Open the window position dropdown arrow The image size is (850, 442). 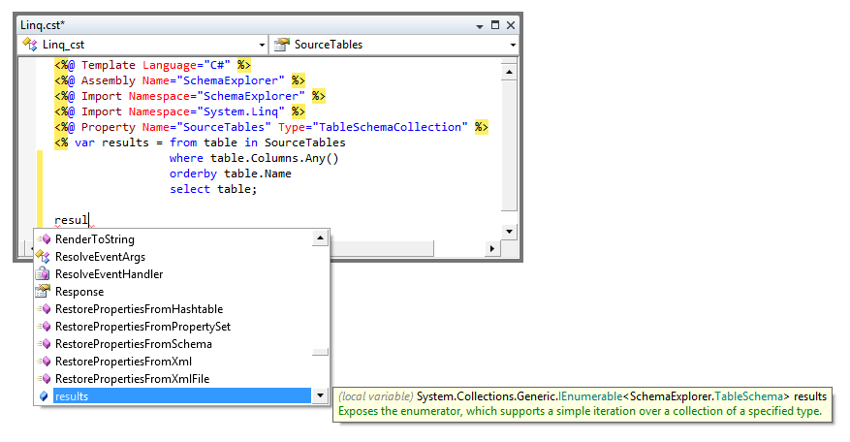[x=479, y=26]
